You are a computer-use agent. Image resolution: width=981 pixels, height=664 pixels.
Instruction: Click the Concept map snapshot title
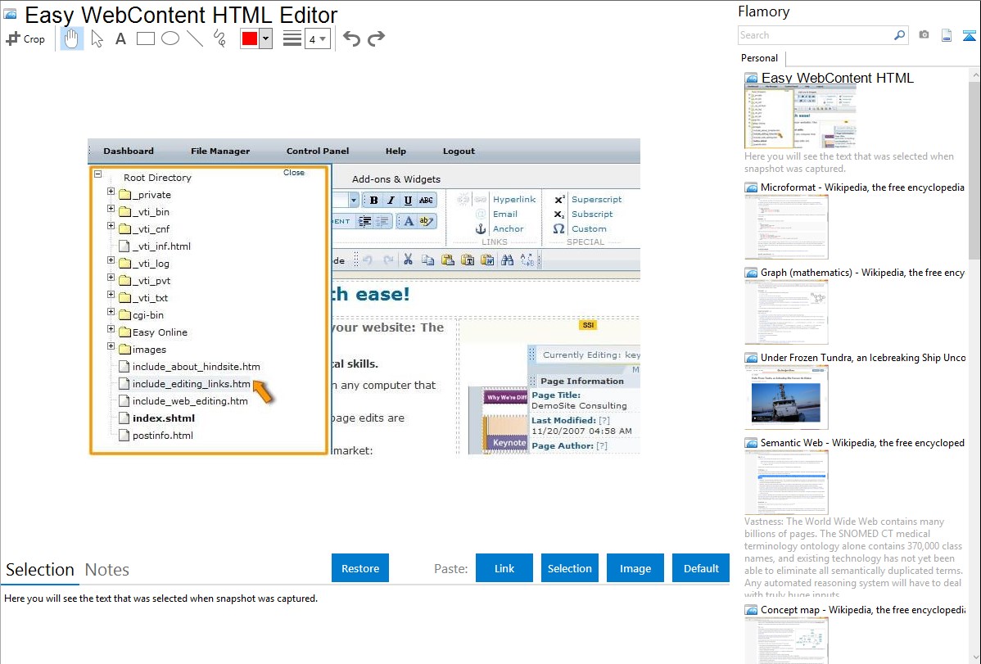862,610
